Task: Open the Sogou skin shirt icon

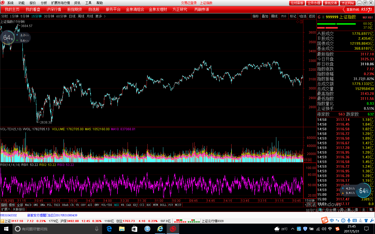Action: [x=366, y=220]
